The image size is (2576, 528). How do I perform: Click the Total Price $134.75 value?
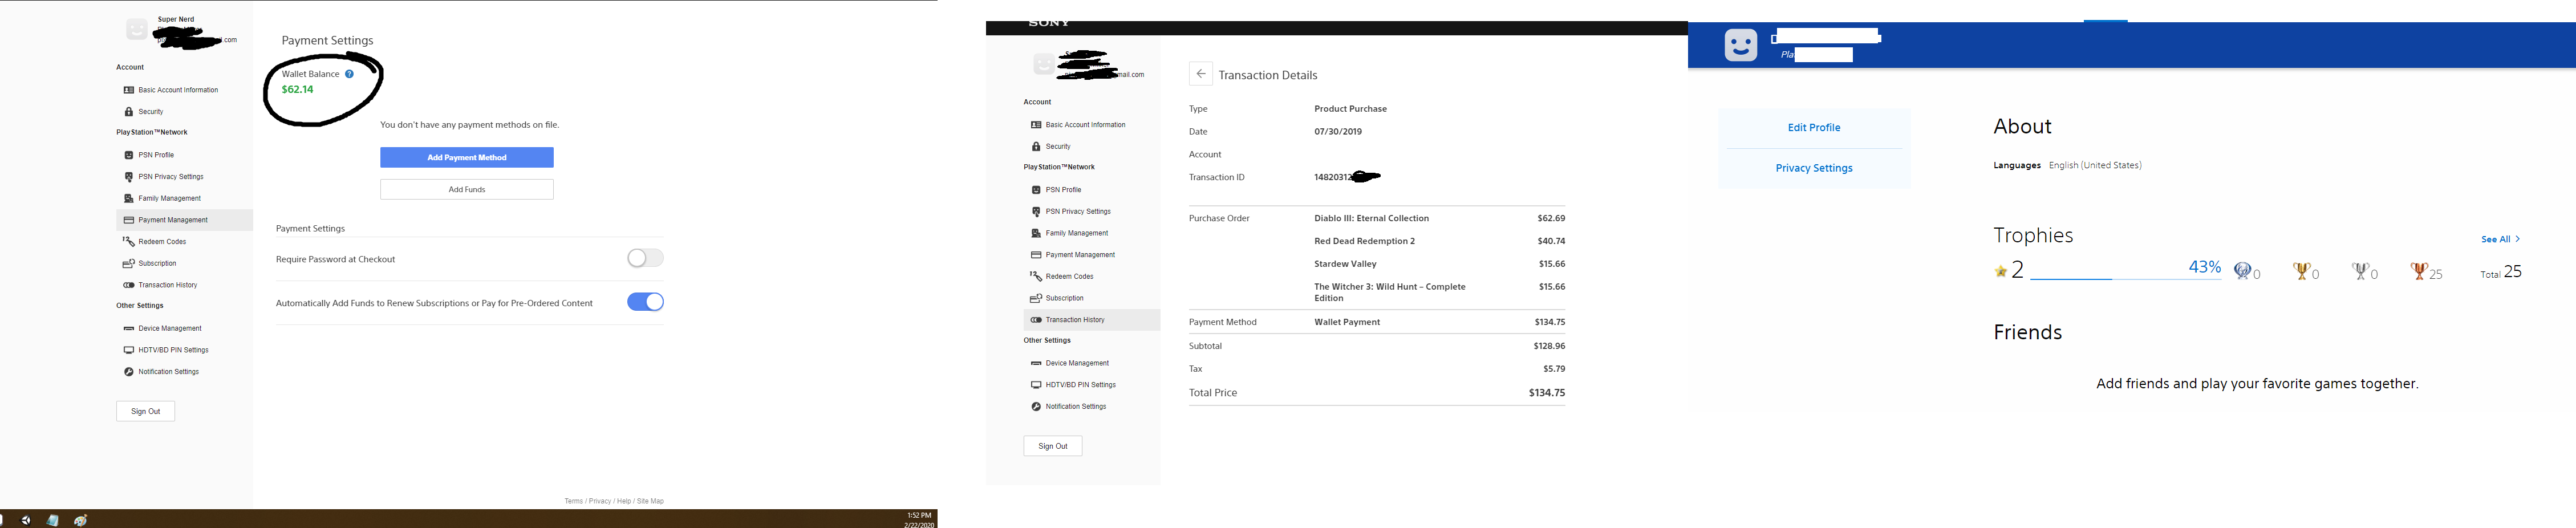(x=1547, y=393)
